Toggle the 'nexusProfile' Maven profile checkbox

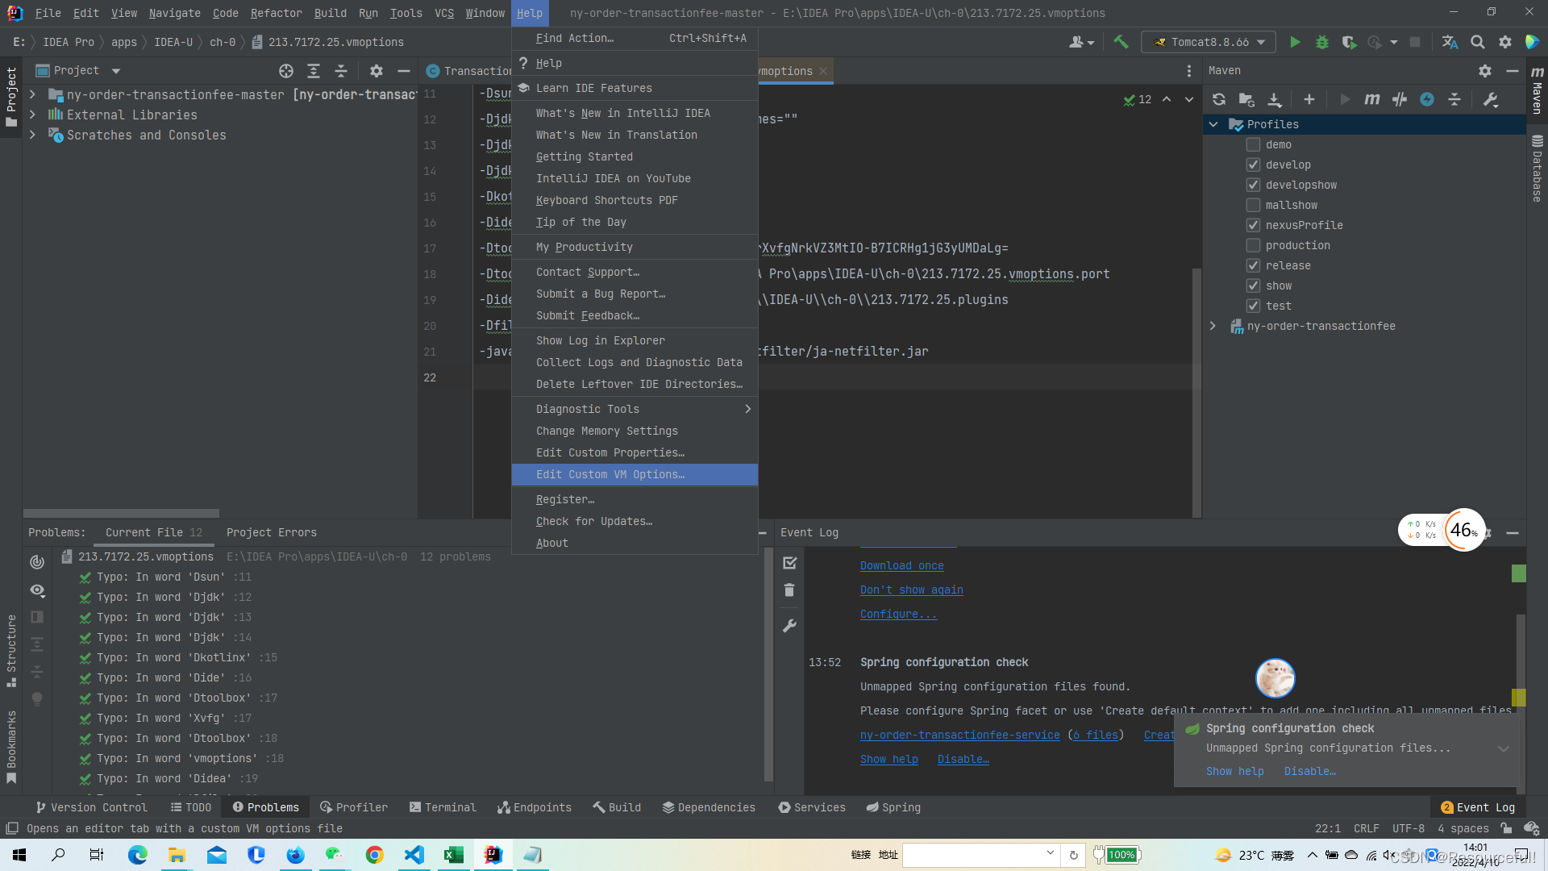1252,224
